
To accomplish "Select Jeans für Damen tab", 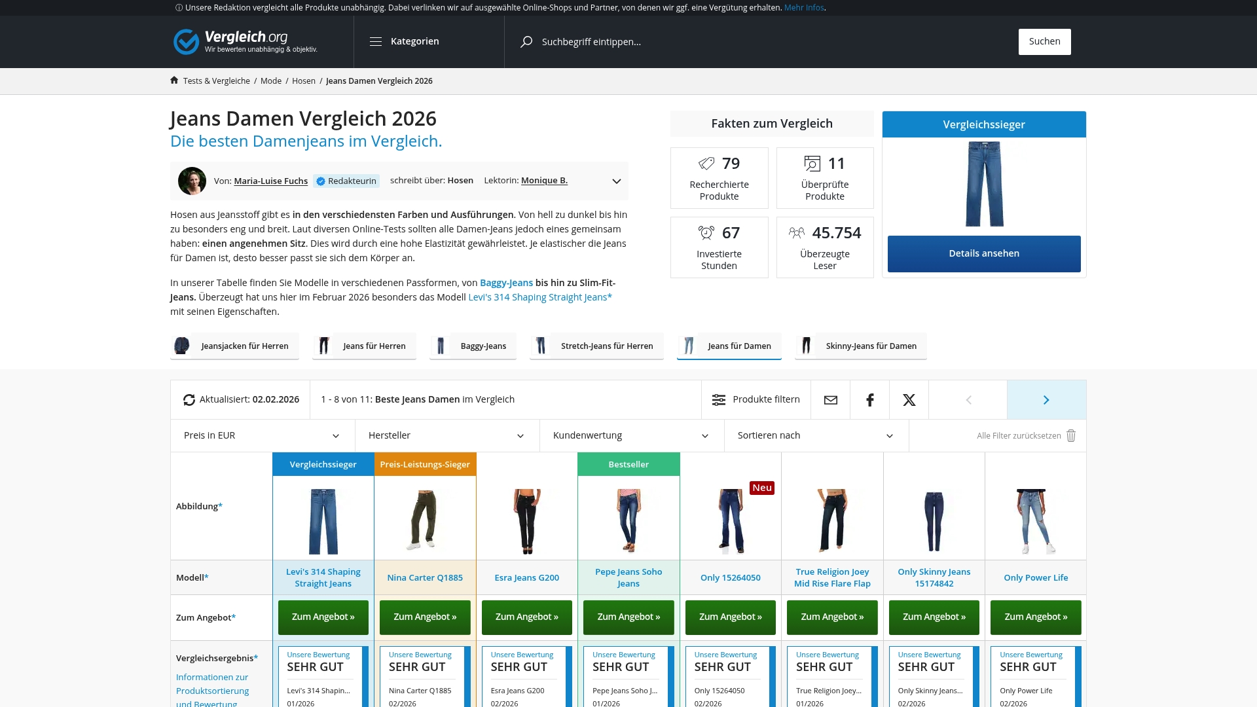I will 729,346.
